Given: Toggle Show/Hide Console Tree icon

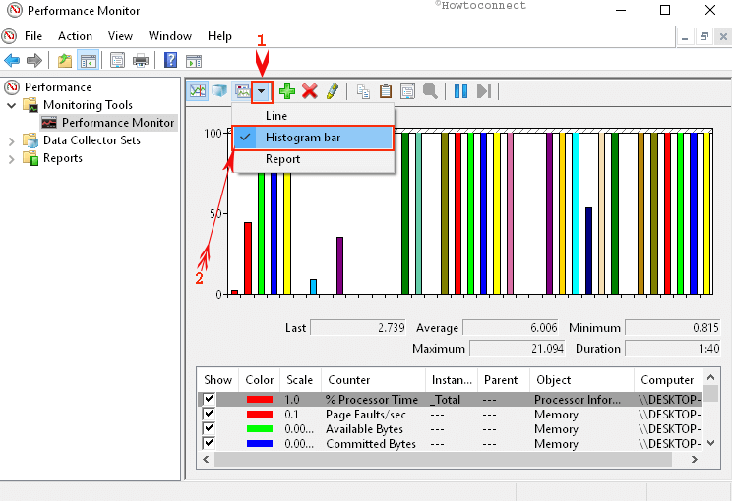Looking at the screenshot, I should coord(89,61).
